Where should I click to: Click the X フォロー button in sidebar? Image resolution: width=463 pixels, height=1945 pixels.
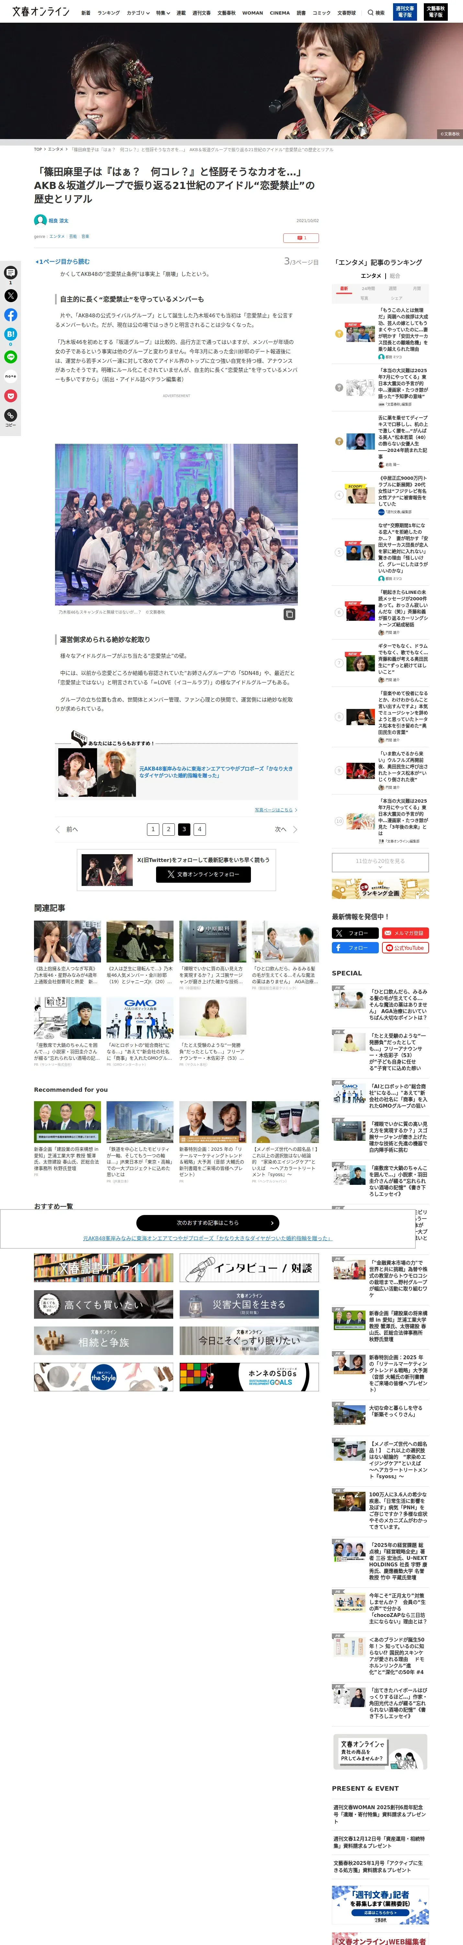(x=355, y=933)
